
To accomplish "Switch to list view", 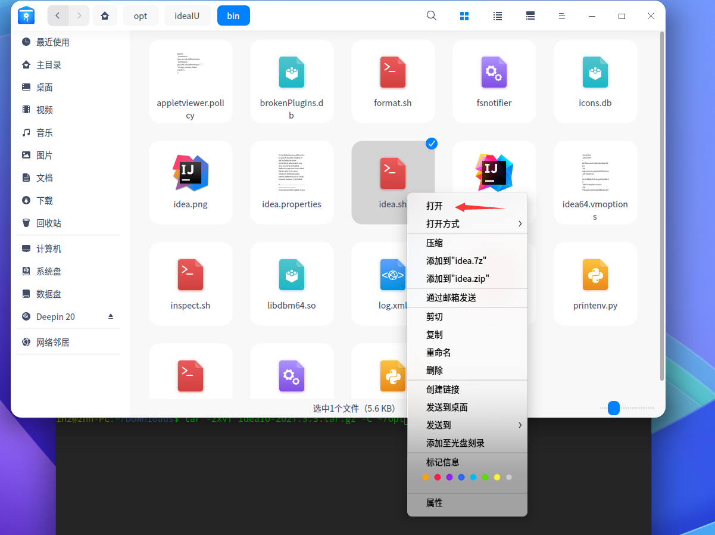I will pos(498,16).
